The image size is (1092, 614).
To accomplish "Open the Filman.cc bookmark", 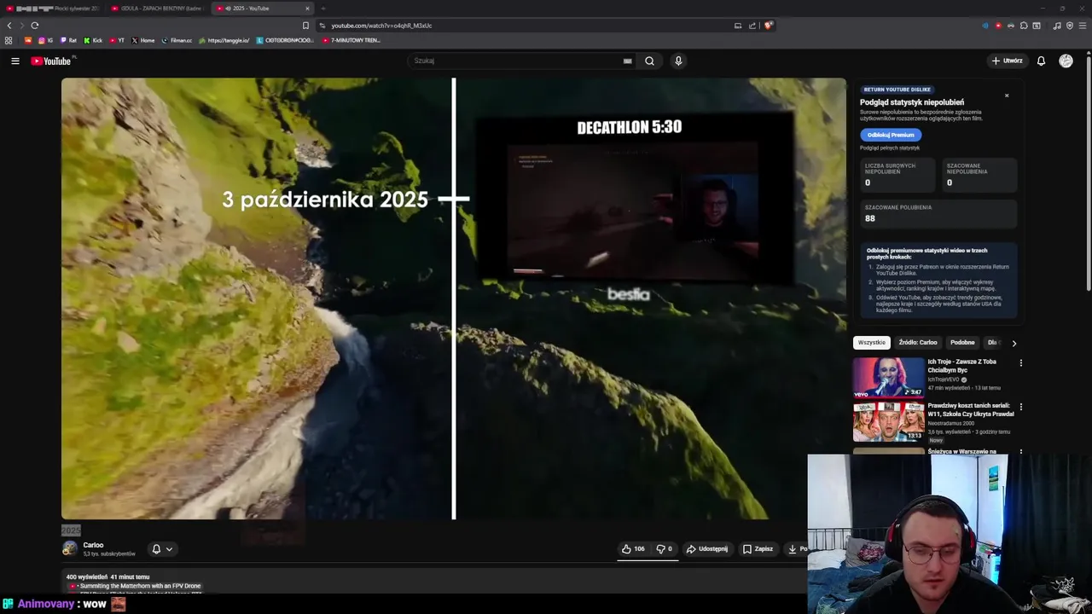I will click(x=177, y=40).
